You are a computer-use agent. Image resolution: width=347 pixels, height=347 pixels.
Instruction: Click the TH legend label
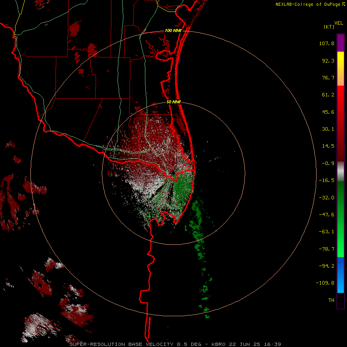coord(331,300)
